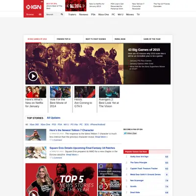Open comment icon under Final Fantasy 14 story
Viewport: 196px width, 196px height.
50,158
